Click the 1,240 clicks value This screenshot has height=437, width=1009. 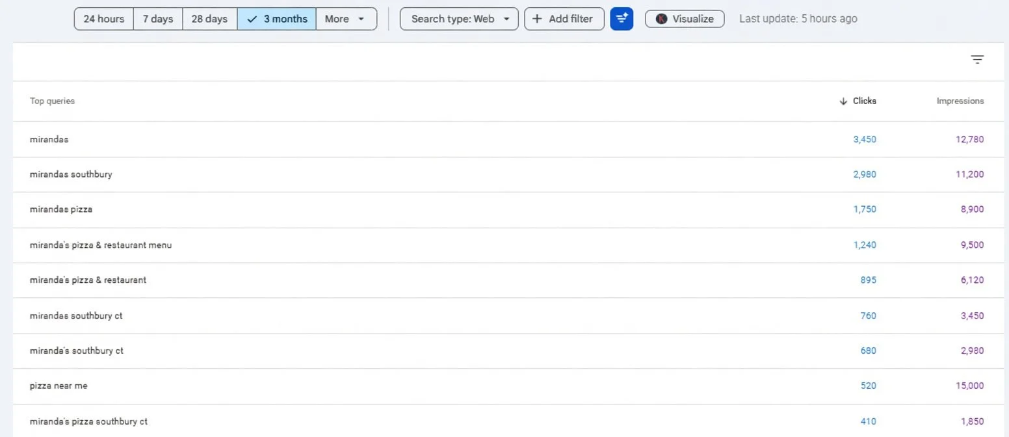point(865,245)
